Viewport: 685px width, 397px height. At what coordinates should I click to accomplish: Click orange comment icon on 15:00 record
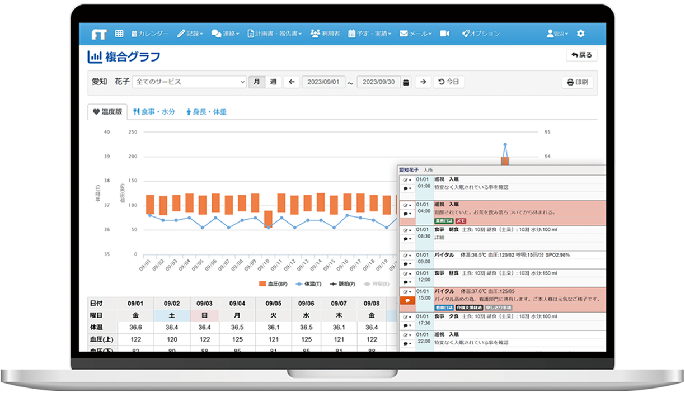click(x=407, y=300)
